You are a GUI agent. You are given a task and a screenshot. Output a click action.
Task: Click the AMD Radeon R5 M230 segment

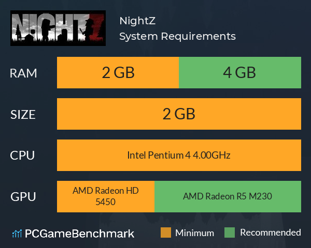coord(228,196)
